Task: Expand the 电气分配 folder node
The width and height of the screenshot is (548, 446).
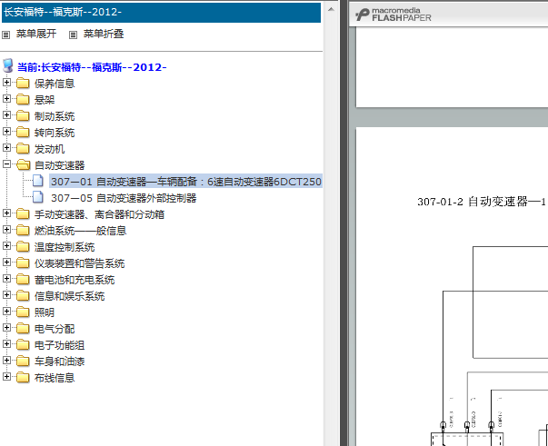Action: tap(6, 328)
